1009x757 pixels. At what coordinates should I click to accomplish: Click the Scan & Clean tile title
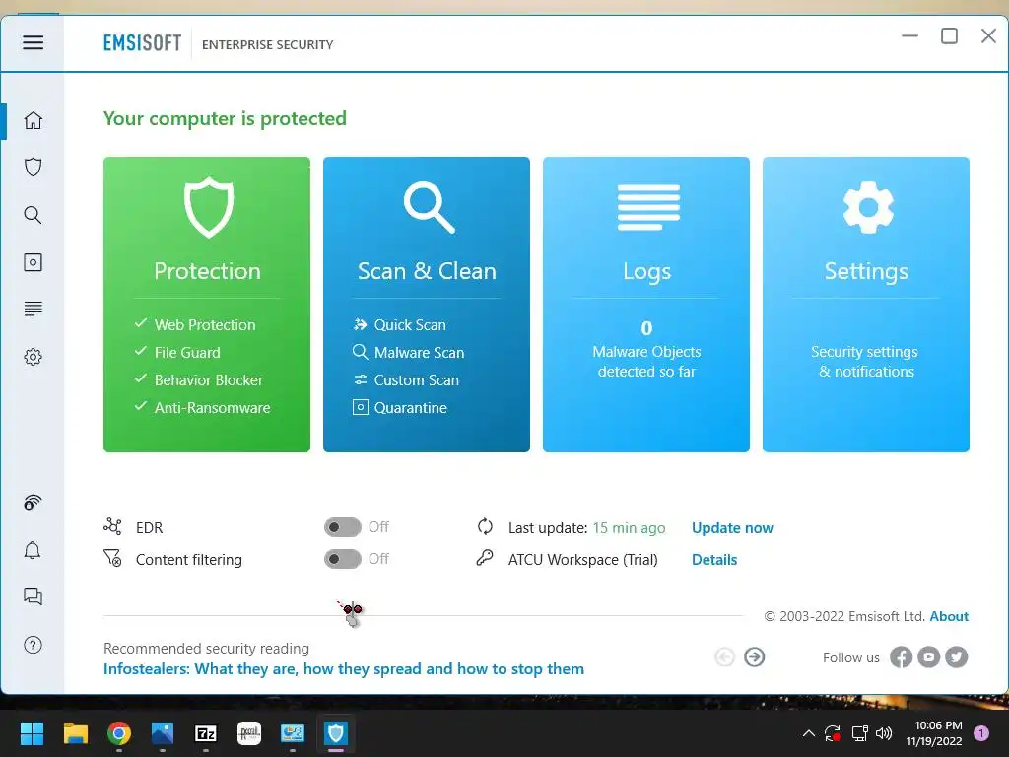(428, 271)
